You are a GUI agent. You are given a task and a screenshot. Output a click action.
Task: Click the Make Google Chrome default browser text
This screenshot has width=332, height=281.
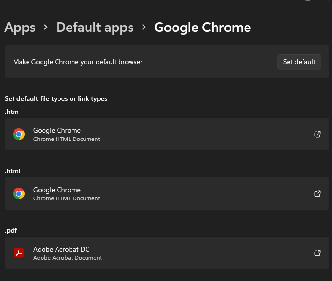pyautogui.click(x=78, y=62)
